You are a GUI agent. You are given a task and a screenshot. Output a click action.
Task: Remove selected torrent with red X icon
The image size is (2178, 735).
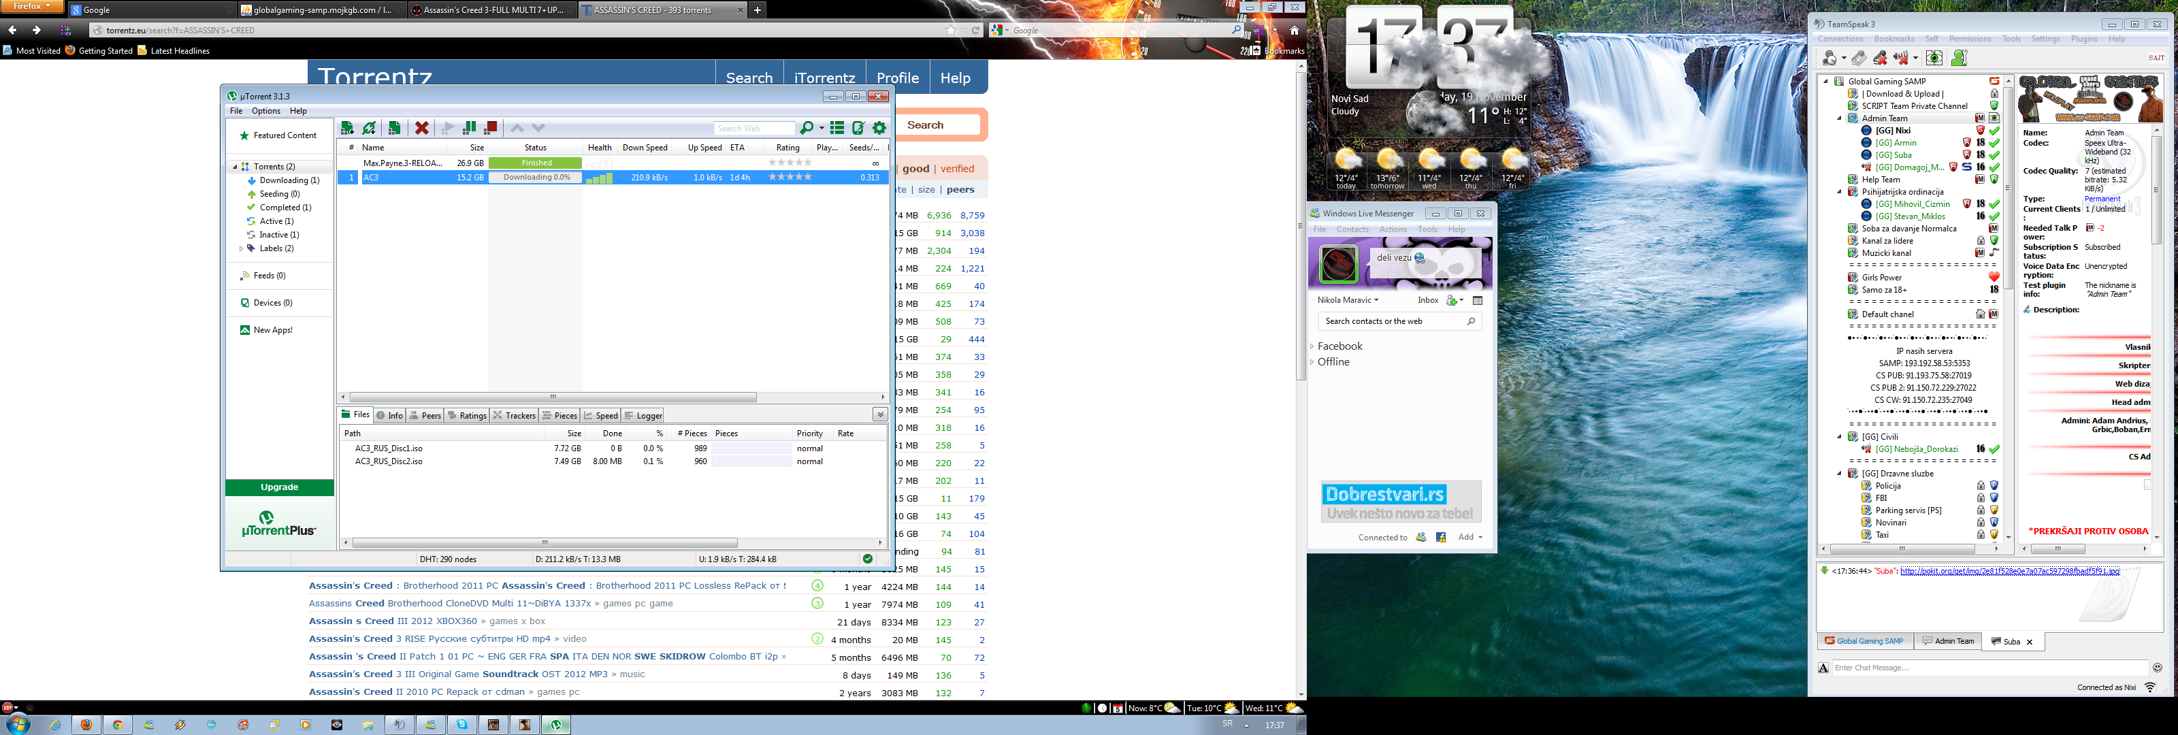pos(421,128)
